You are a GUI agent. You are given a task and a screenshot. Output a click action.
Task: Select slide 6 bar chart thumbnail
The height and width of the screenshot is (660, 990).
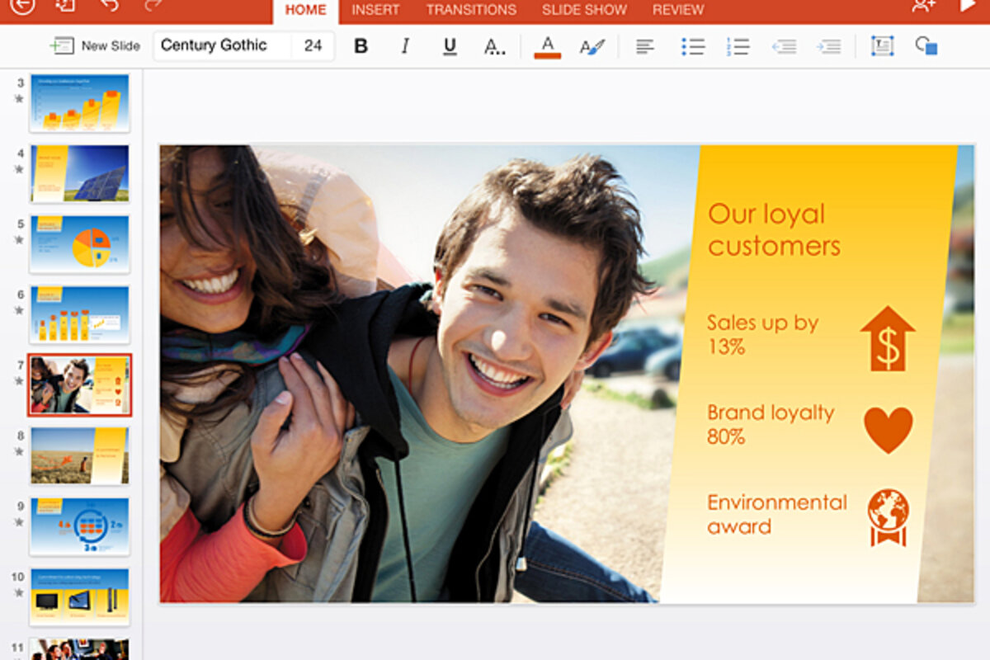pyautogui.click(x=80, y=314)
